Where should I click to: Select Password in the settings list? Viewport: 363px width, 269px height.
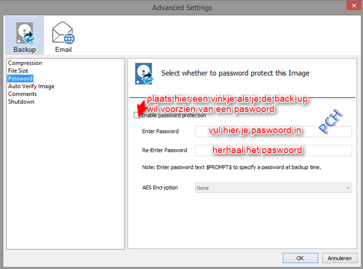click(x=21, y=78)
